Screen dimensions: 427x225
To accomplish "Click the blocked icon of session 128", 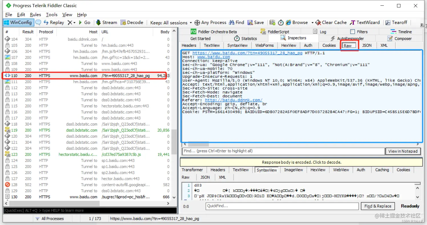I will click(7, 185).
